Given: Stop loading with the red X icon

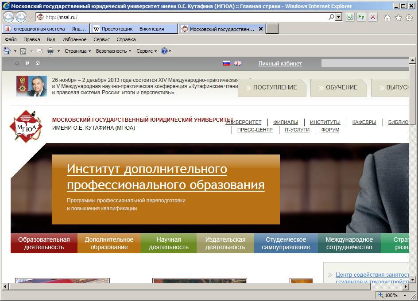Looking at the screenshot, I should pyautogui.click(x=373, y=17).
